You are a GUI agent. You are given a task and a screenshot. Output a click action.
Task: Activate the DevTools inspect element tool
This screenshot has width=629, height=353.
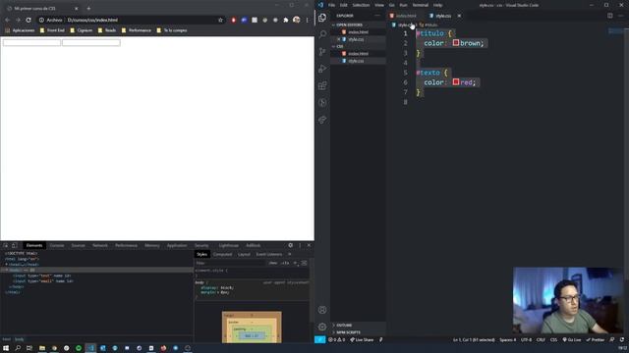[6, 245]
